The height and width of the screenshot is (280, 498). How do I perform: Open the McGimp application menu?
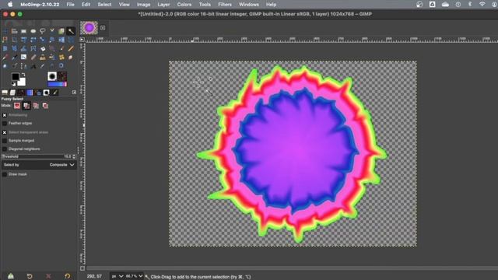click(40, 5)
